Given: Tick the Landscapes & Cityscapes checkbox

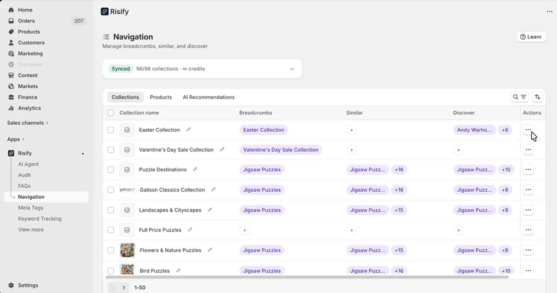Looking at the screenshot, I should pyautogui.click(x=111, y=210).
